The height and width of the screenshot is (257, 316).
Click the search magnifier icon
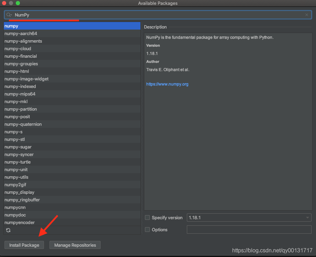tap(9, 15)
